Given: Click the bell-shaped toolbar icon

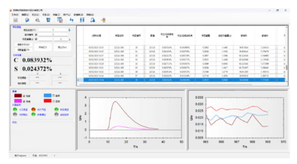Looking at the screenshot, I should coord(93,20).
